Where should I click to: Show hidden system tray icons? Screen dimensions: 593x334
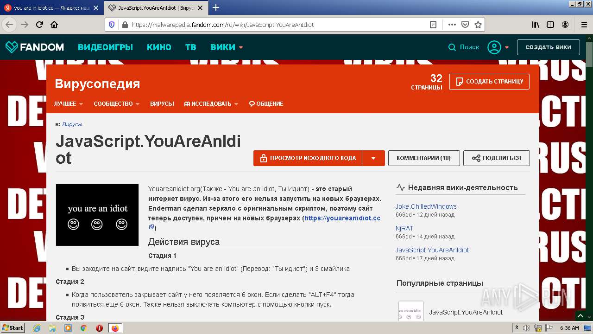pos(517,328)
